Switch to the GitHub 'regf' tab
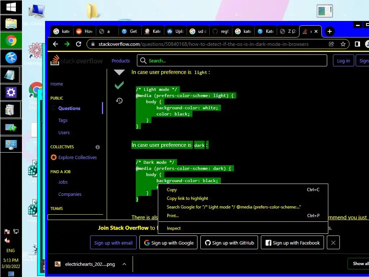 tap(221, 31)
